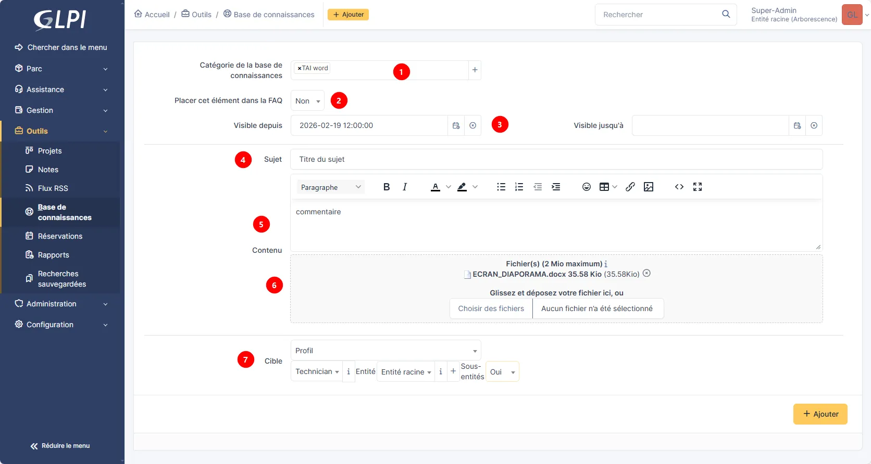
Task: Open the Technician profile dropdown
Action: point(317,371)
